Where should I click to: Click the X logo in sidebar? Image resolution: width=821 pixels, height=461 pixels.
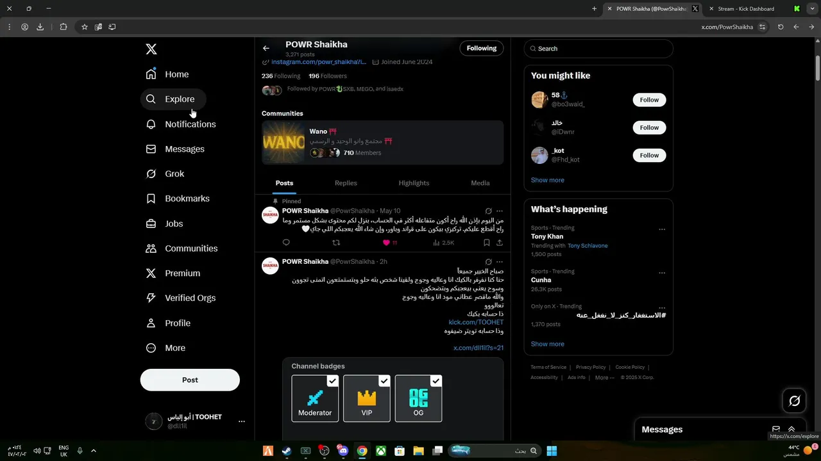(x=151, y=49)
